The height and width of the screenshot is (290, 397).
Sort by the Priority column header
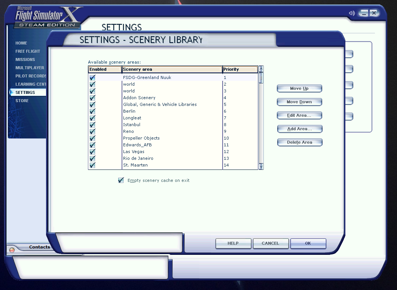[240, 70]
